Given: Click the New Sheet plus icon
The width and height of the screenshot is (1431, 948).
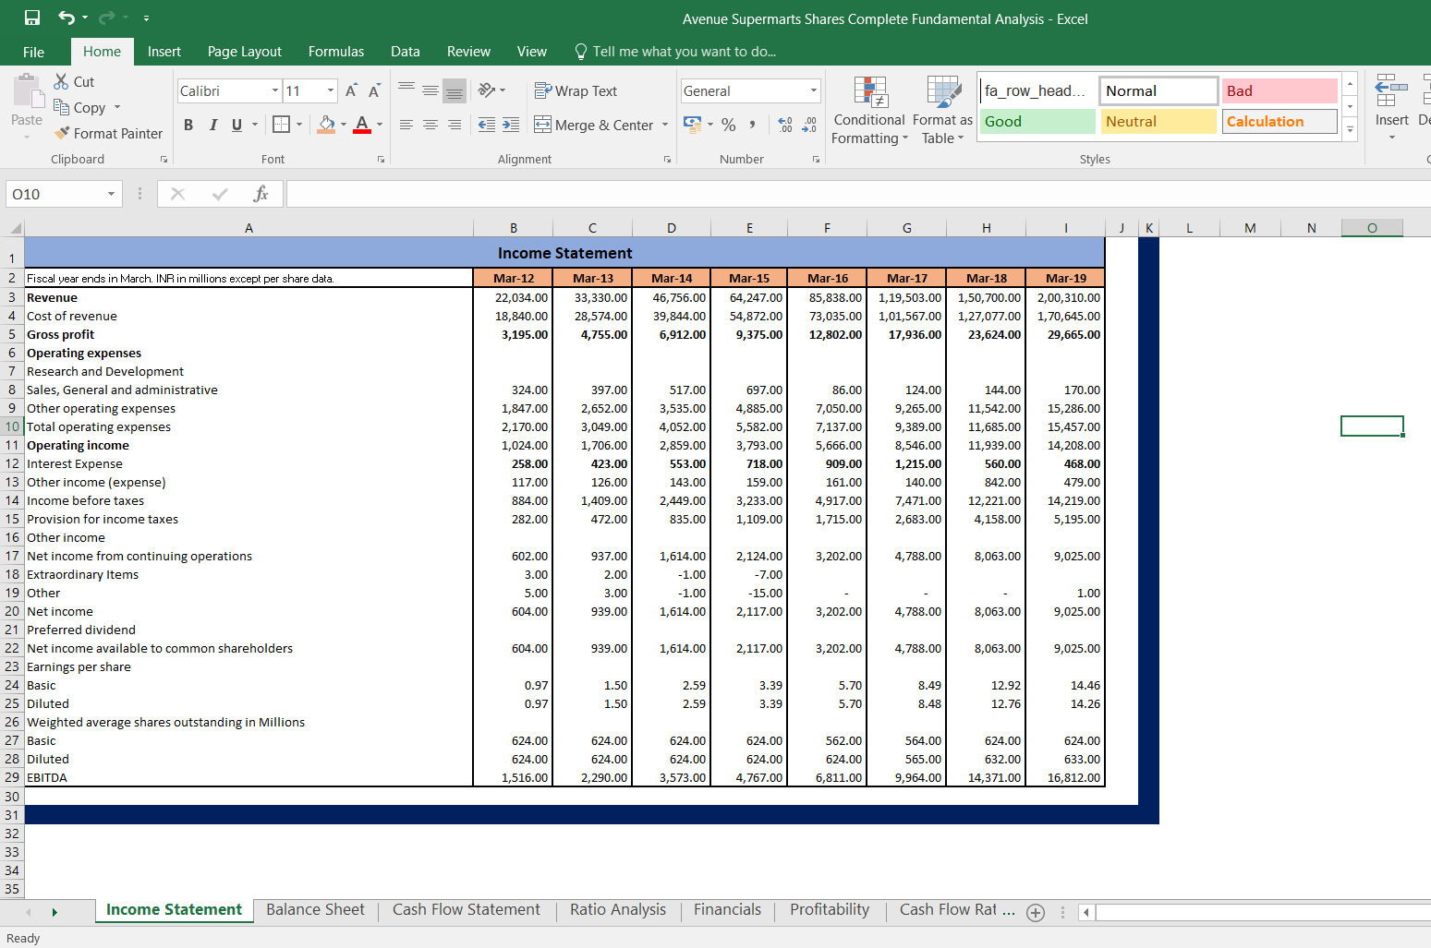Looking at the screenshot, I should pos(1036,912).
